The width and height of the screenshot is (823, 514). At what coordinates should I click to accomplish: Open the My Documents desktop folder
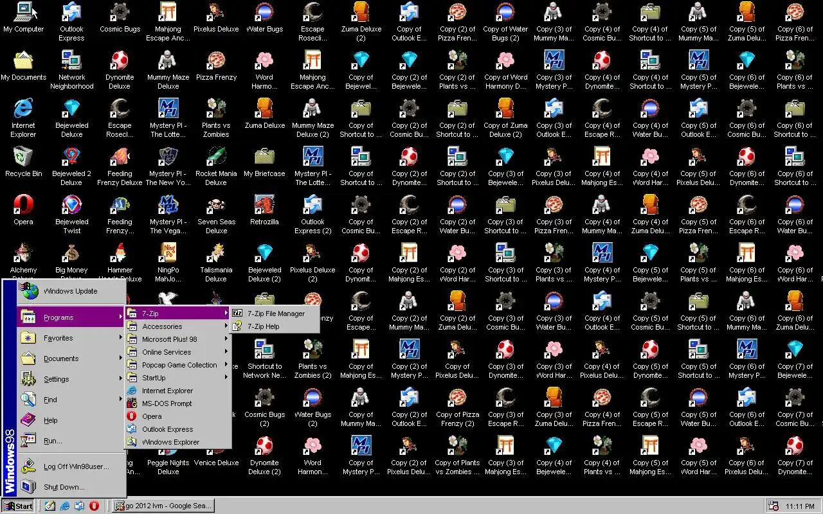(23, 66)
